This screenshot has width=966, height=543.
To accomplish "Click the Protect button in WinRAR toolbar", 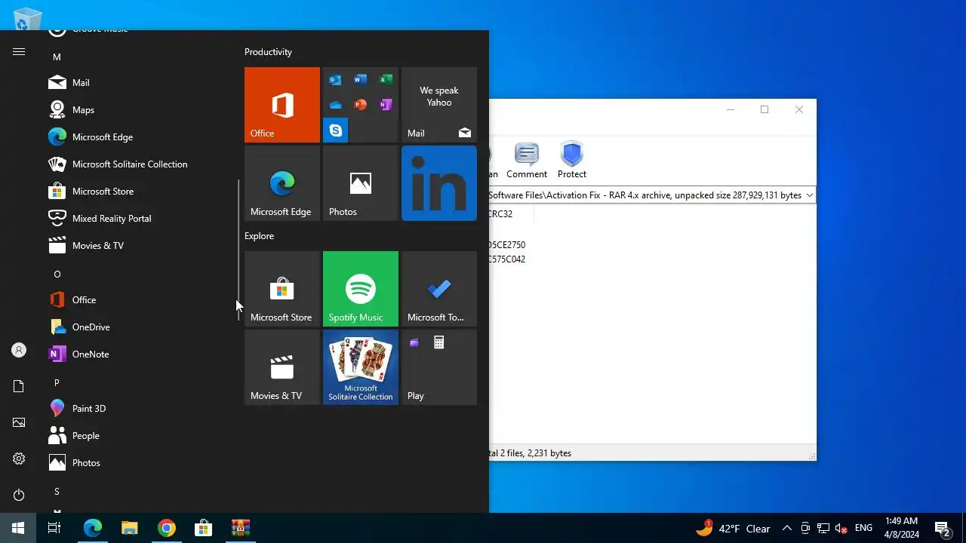I will [x=572, y=161].
